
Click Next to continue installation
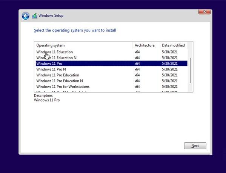point(195,146)
